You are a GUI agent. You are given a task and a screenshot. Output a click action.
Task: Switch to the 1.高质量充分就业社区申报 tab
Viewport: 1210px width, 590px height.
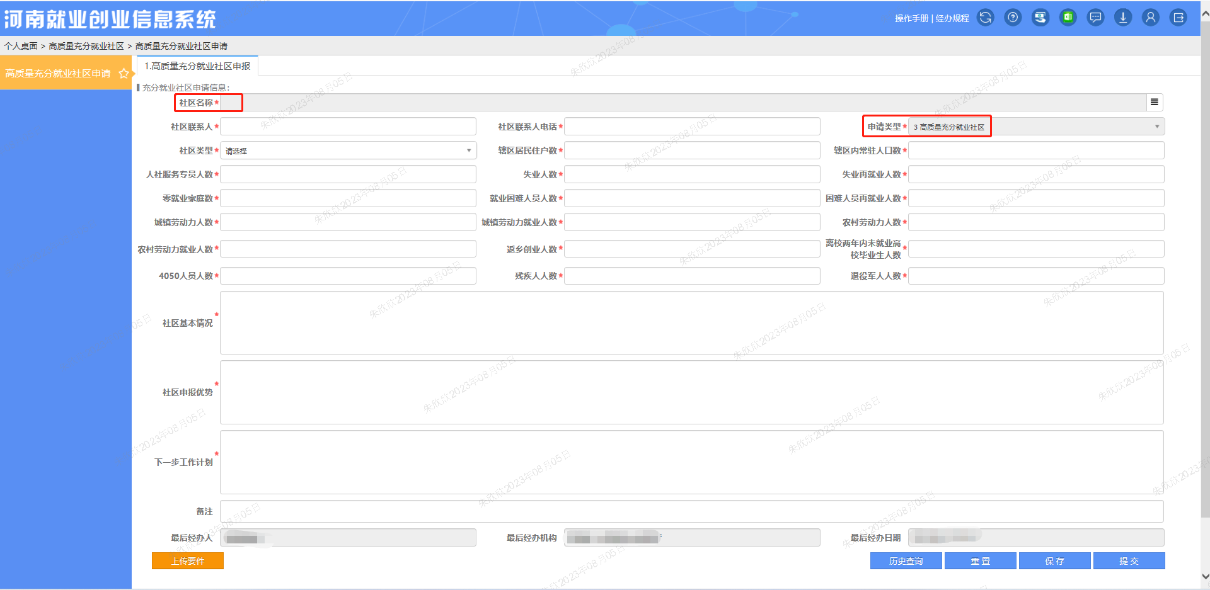[x=197, y=65]
